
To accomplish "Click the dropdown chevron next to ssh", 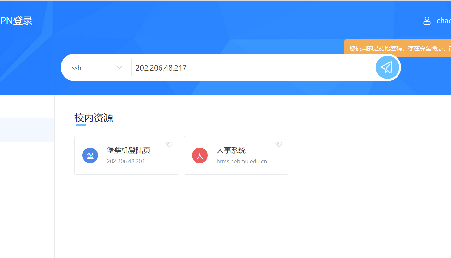I will [119, 67].
